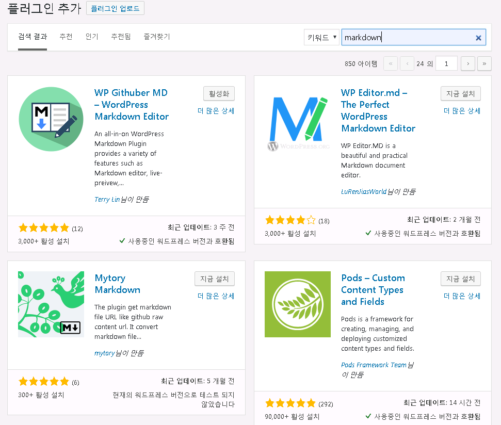
Task: Click the plugin search field with markdown
Action: coord(413,37)
